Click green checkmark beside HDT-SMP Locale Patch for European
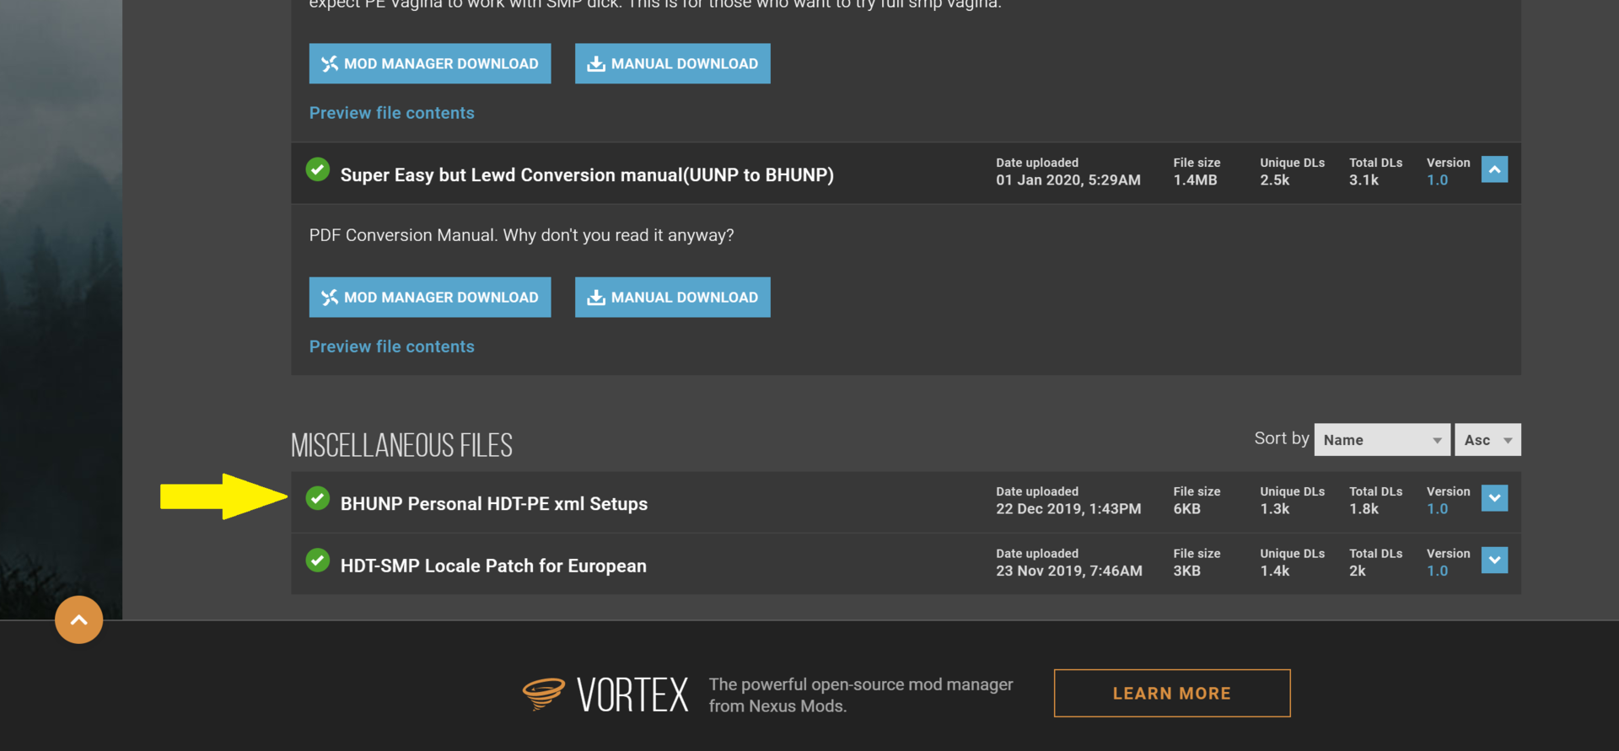This screenshot has width=1619, height=751. 318,561
